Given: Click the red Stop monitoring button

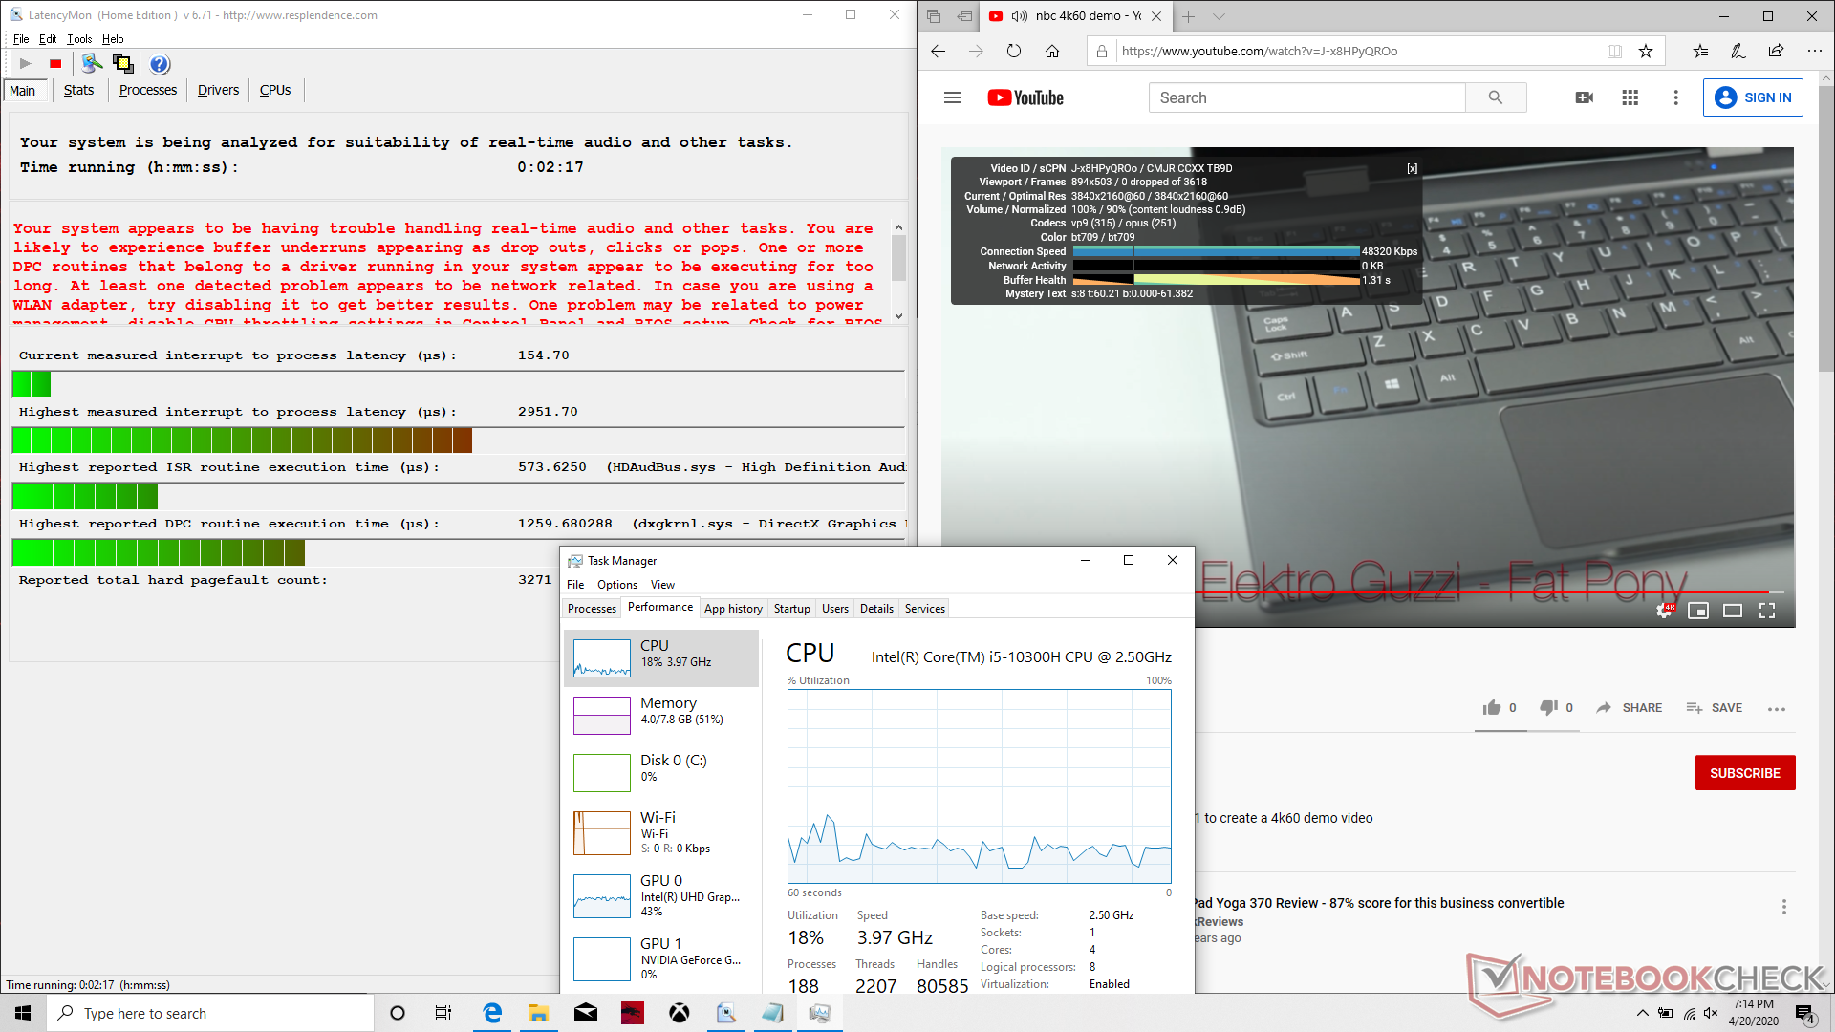Looking at the screenshot, I should 55,64.
